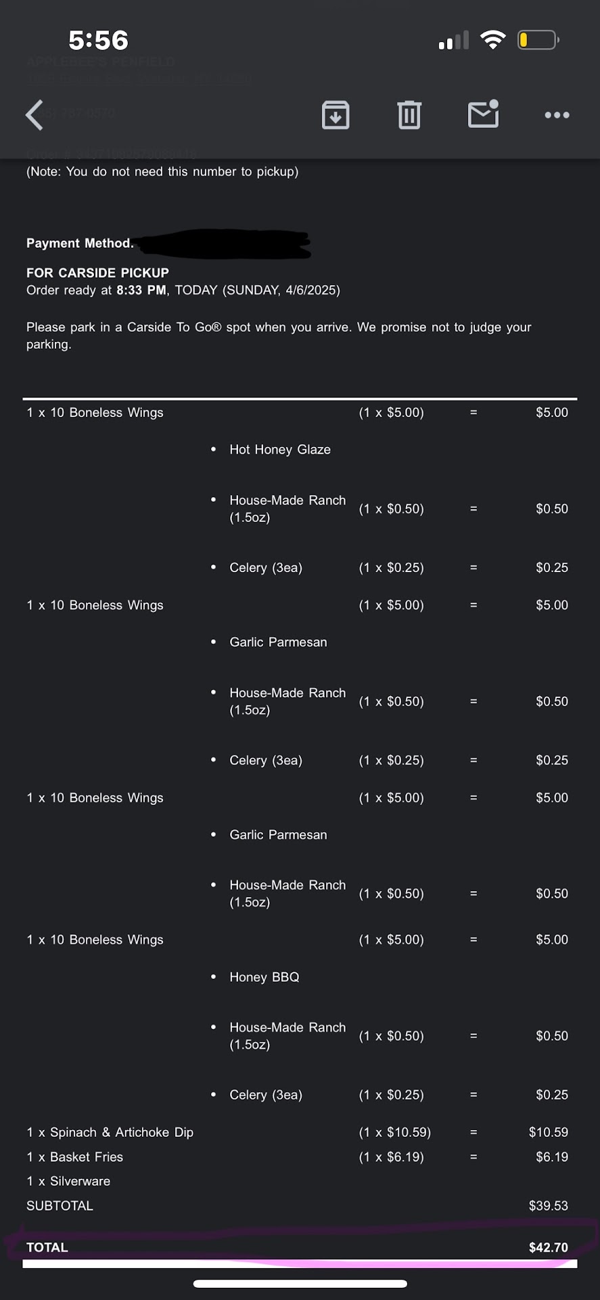Image resolution: width=600 pixels, height=1300 pixels.
Task: Tap the cellular signal bars
Action: (453, 41)
